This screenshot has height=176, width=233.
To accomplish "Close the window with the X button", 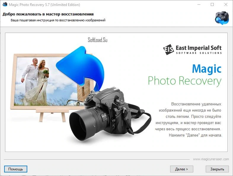I will [x=226, y=5].
